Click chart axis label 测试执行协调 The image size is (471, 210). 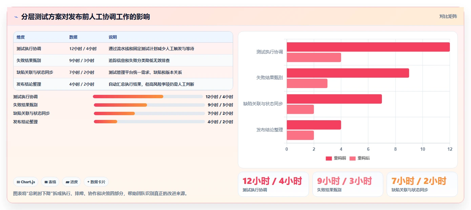coord(270,52)
